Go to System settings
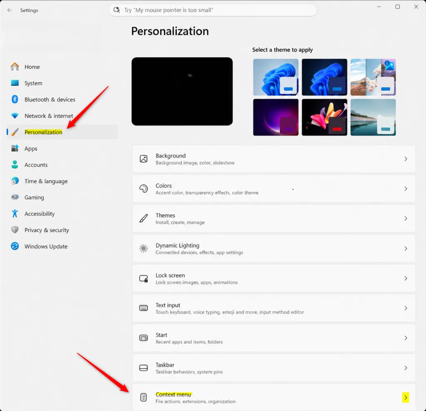426x411 pixels. coord(62,83)
